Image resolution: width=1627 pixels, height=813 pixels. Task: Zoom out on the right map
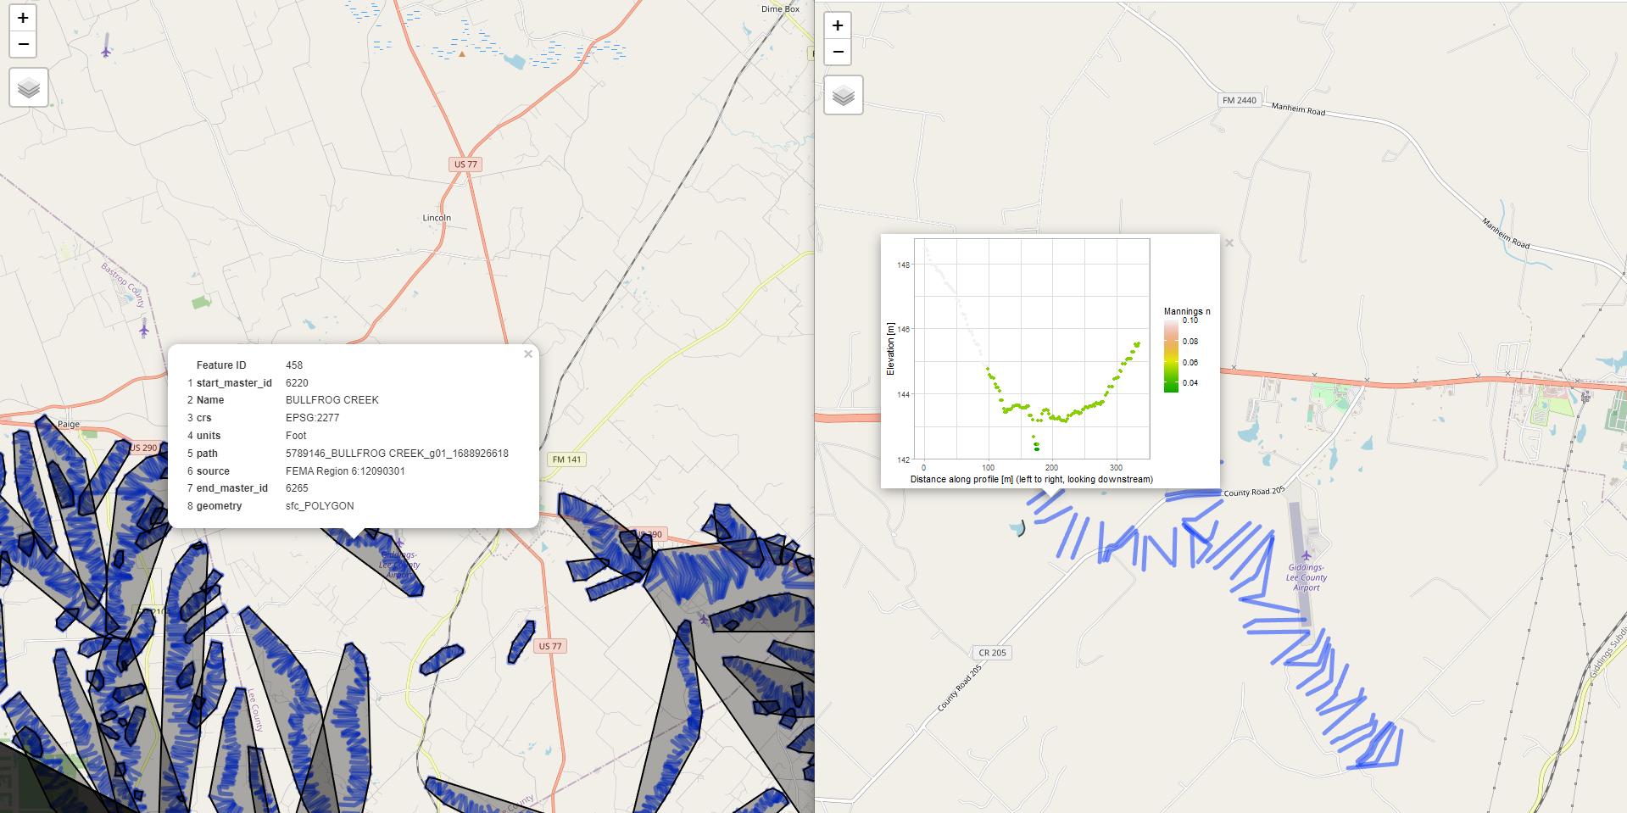click(x=838, y=52)
